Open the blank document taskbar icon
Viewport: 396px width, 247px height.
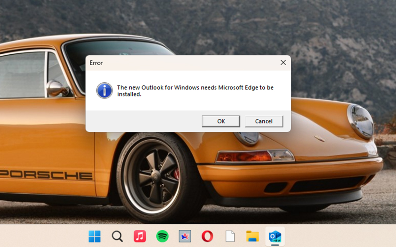[x=230, y=236]
